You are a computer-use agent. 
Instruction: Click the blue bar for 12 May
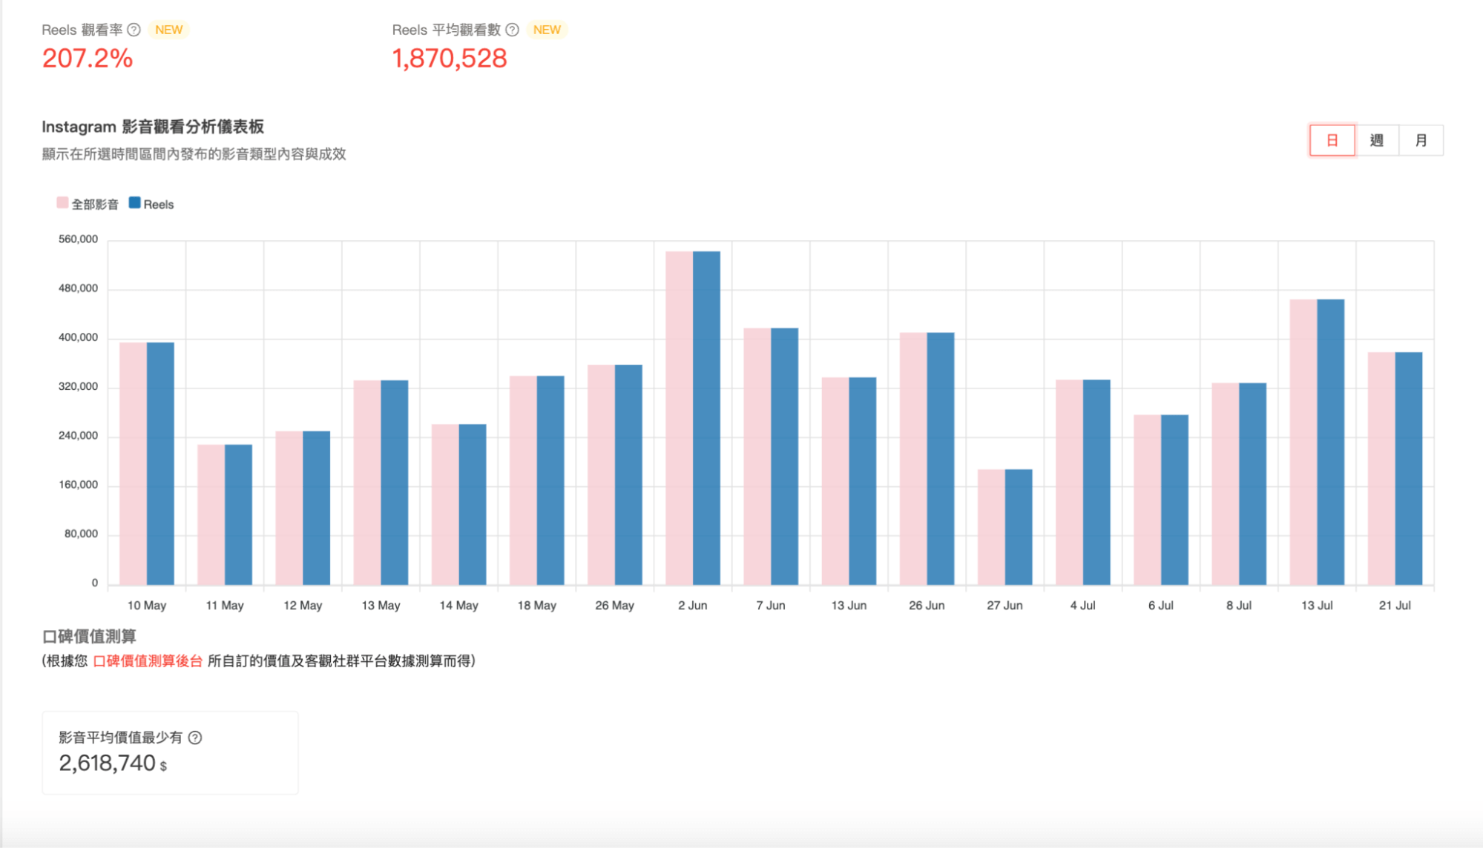click(316, 508)
